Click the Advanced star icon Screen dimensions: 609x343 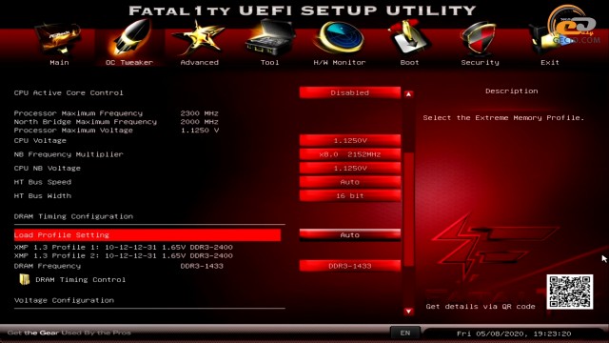tap(199, 38)
